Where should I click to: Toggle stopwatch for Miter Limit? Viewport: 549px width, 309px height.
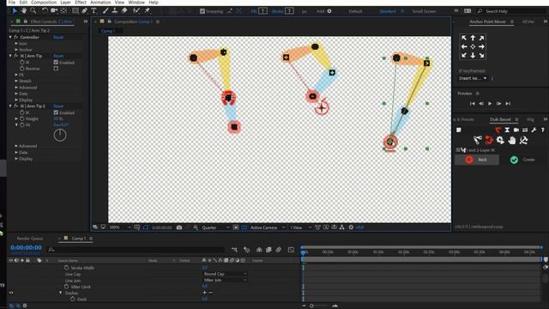click(66, 287)
